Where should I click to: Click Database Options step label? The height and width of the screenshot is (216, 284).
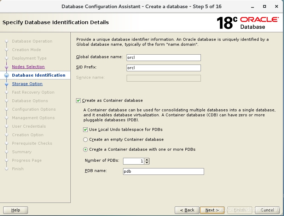point(30,101)
